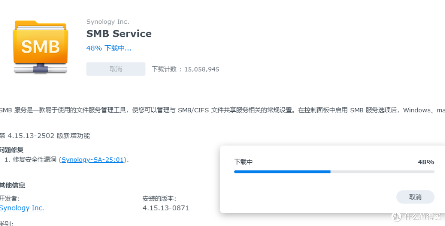
Task: Click the "48% 下载中..." status text
Action: 109,48
